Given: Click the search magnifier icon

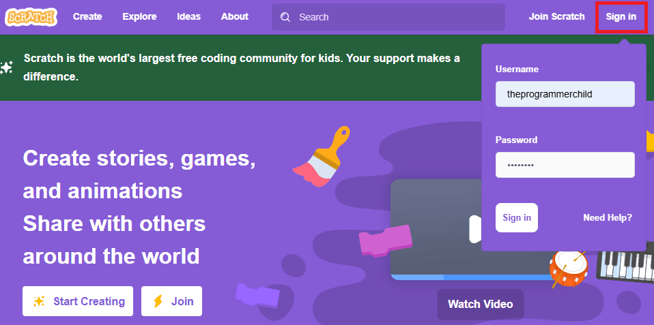Looking at the screenshot, I should pos(285,17).
